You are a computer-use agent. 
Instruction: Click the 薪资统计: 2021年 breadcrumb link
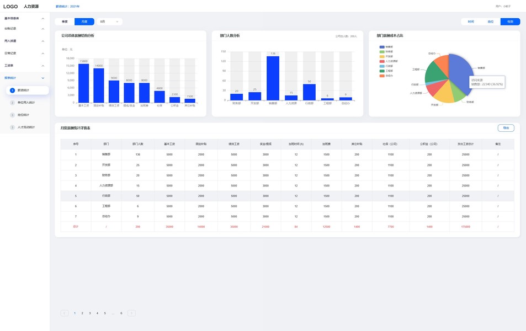68,7
